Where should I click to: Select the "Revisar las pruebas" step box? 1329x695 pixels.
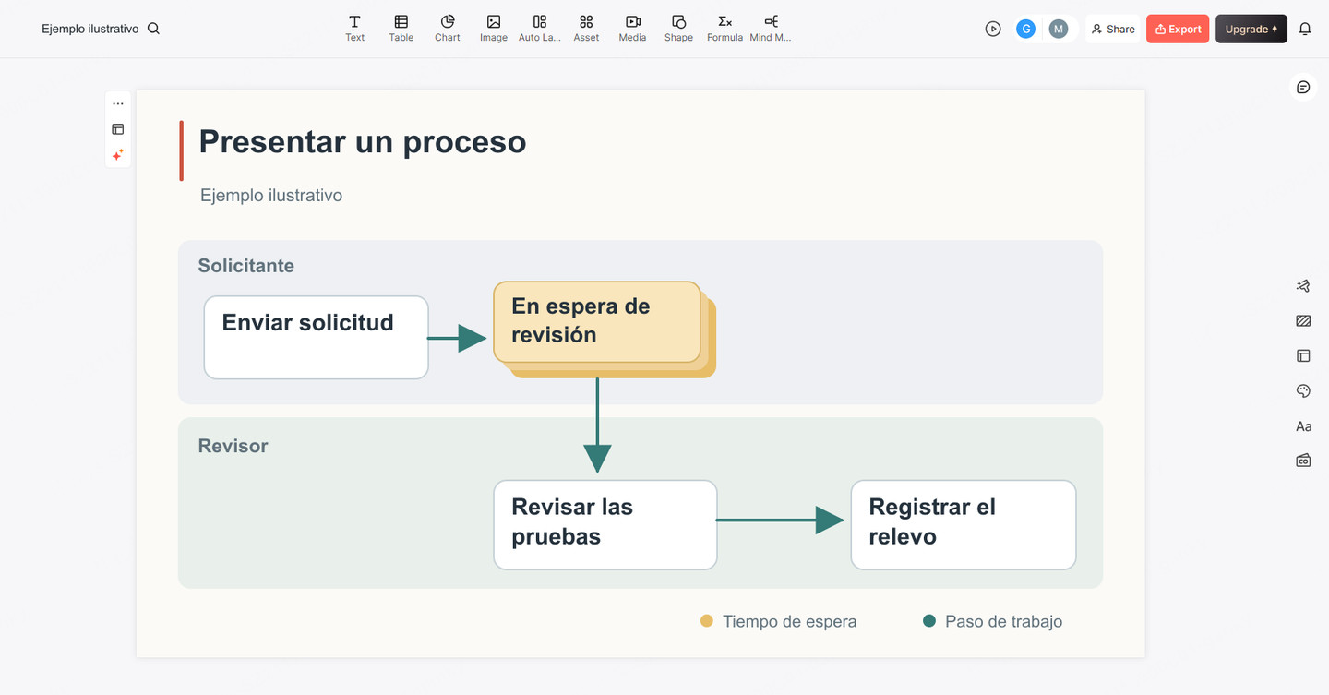[x=605, y=525]
